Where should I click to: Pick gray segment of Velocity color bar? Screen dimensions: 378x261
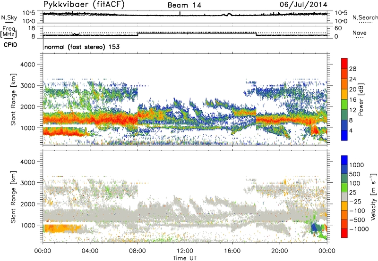344,196
